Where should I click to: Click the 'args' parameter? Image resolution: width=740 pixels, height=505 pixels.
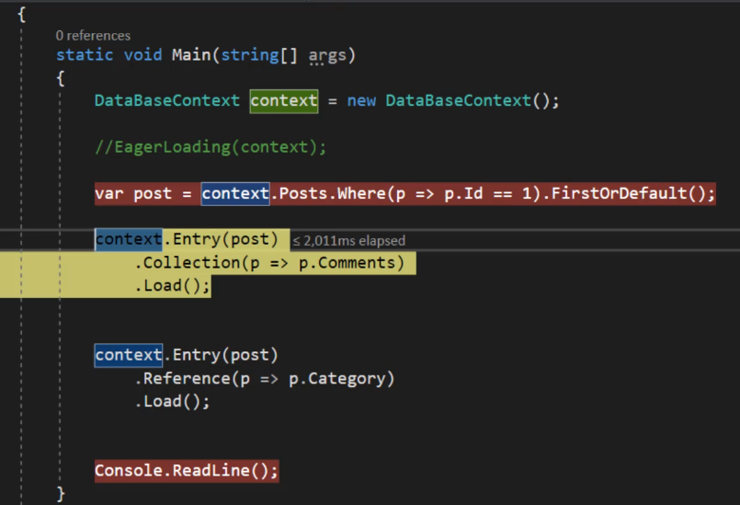(x=327, y=56)
